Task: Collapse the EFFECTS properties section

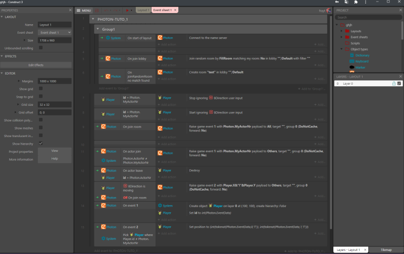Action: 2,56
